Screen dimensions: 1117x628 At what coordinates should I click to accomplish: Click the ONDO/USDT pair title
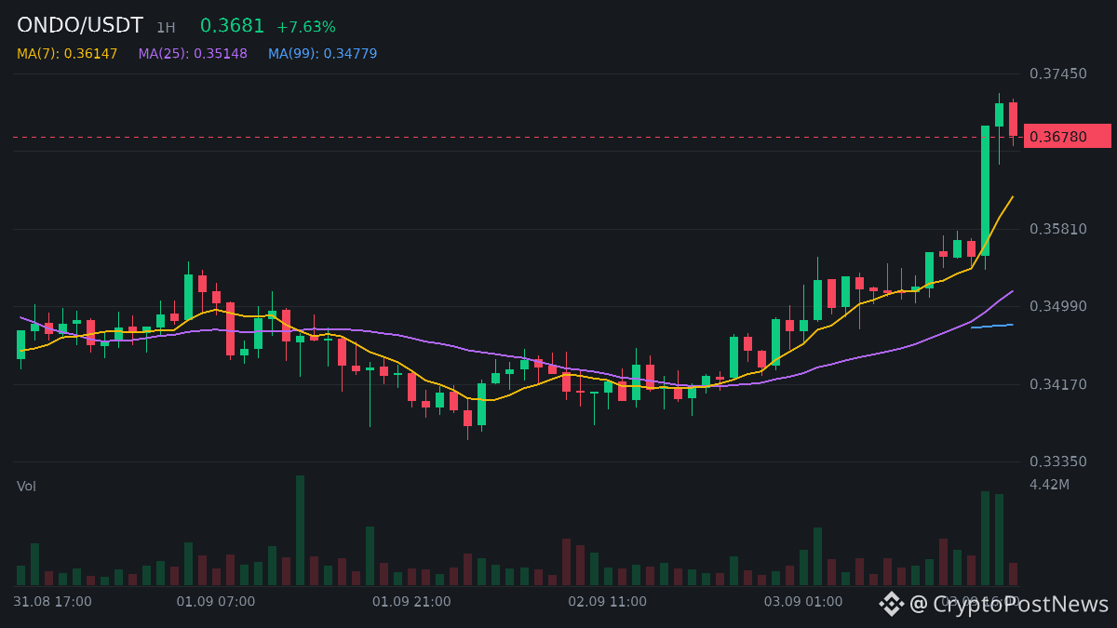(x=80, y=26)
